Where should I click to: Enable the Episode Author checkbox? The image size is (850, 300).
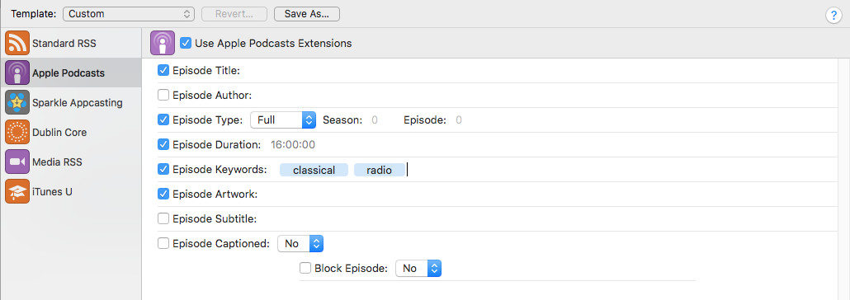point(163,96)
